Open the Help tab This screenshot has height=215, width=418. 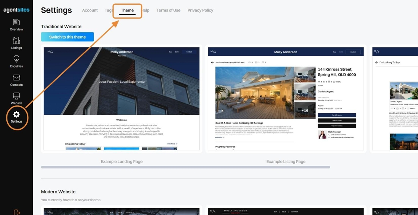point(146,10)
